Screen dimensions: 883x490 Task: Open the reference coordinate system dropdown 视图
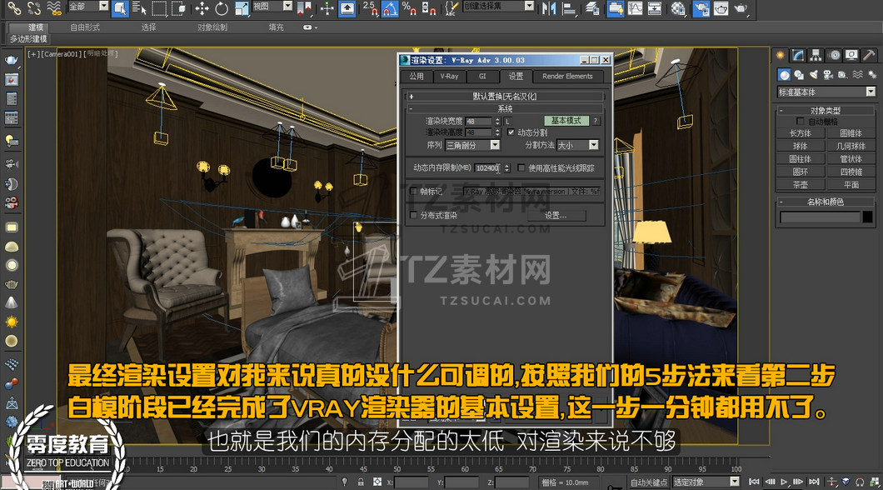pyautogui.click(x=272, y=6)
